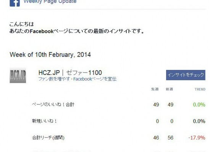Click the -17.9% trend value
210x152 pixels.
pyautogui.click(x=197, y=138)
